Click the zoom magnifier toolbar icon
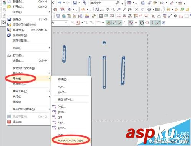 113,10
